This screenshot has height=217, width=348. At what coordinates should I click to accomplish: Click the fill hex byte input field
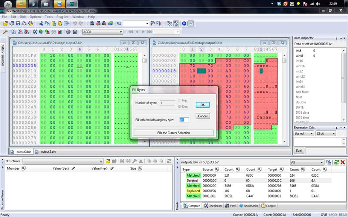point(184,120)
